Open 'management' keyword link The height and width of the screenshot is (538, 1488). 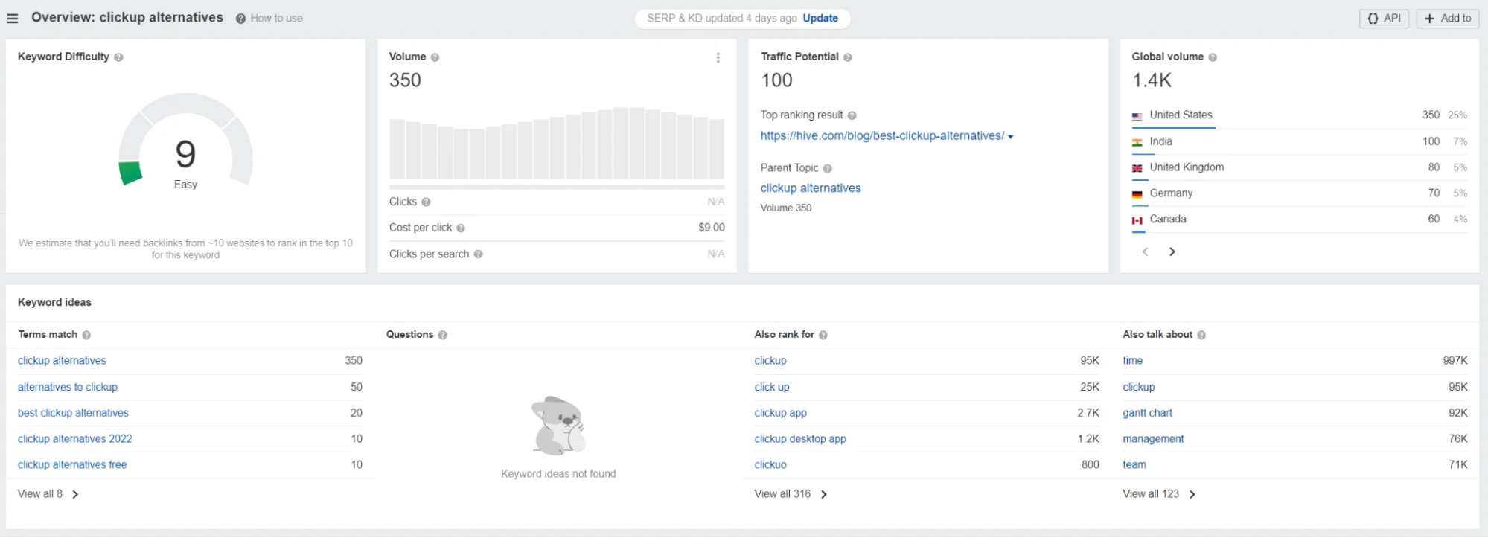tap(1153, 439)
